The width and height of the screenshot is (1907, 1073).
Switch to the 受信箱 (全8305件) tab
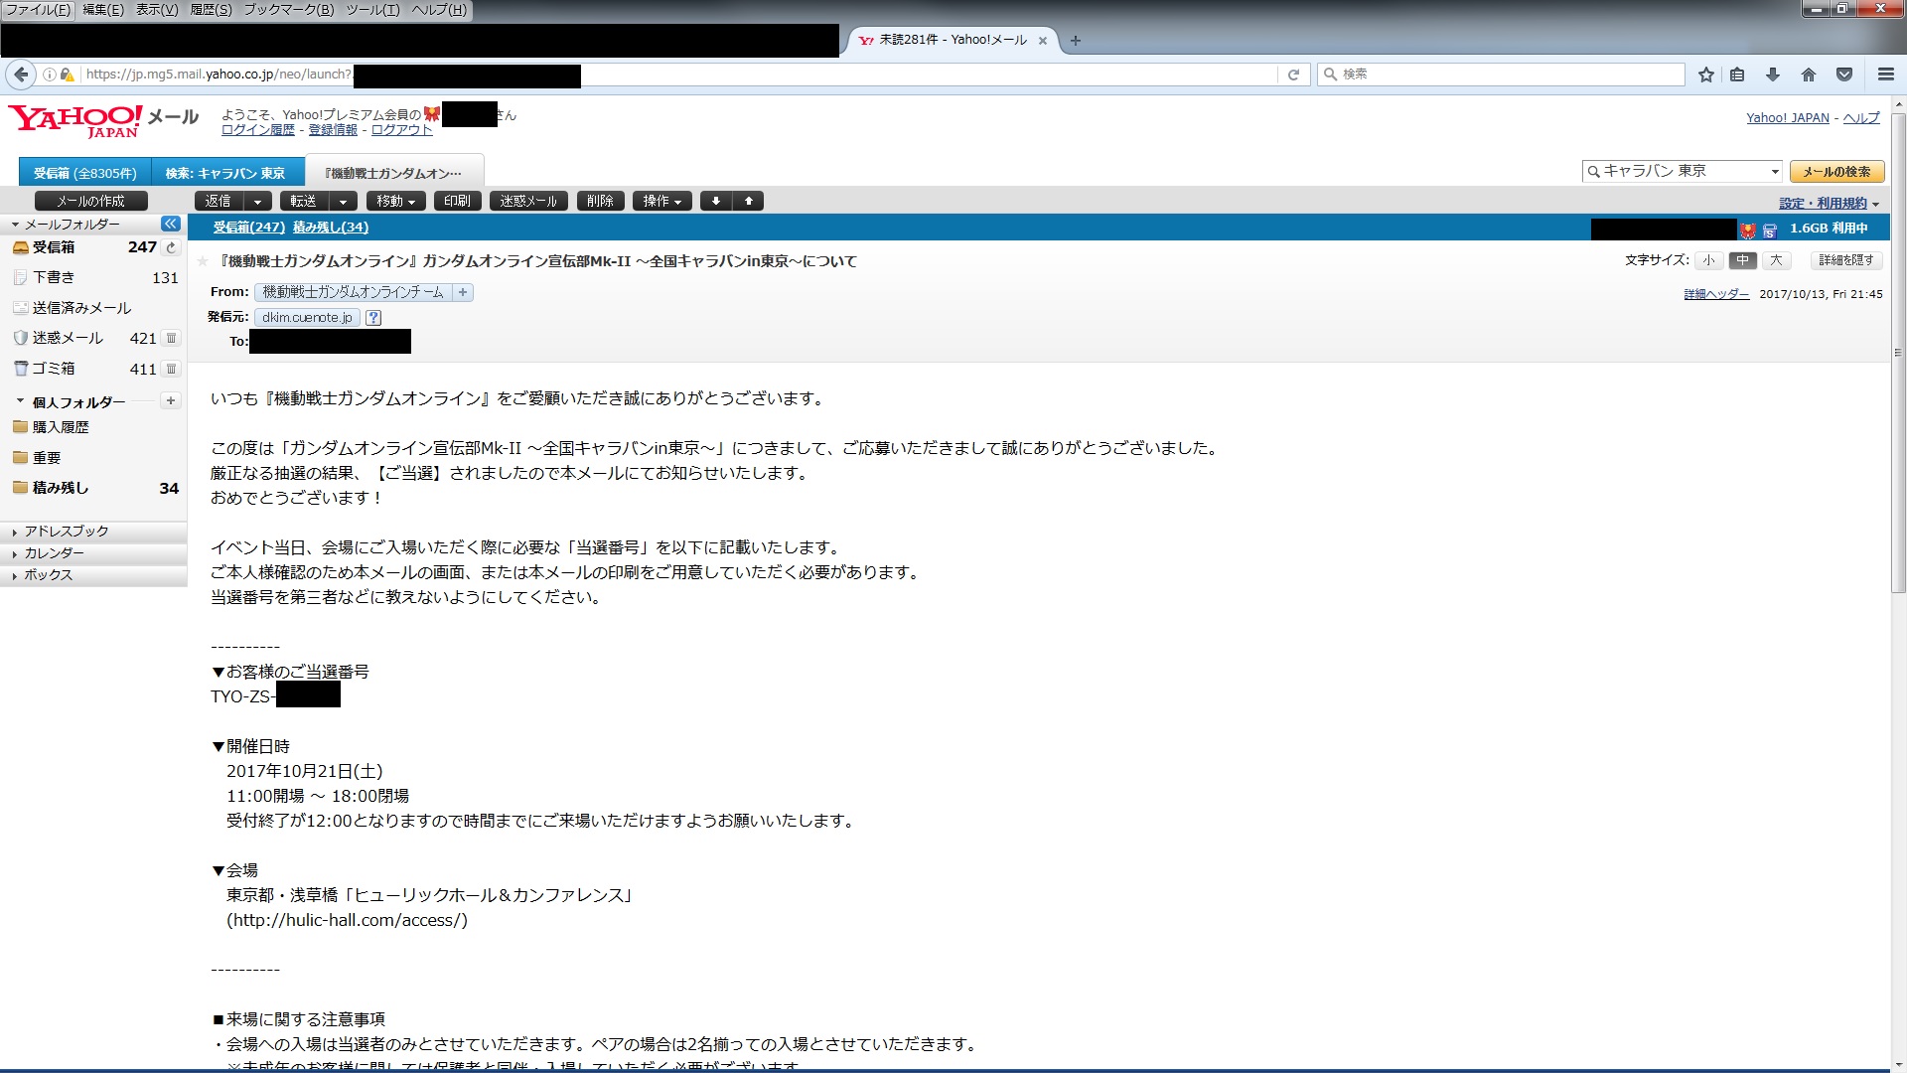[85, 173]
